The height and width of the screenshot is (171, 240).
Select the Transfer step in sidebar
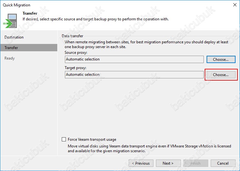coord(29,48)
